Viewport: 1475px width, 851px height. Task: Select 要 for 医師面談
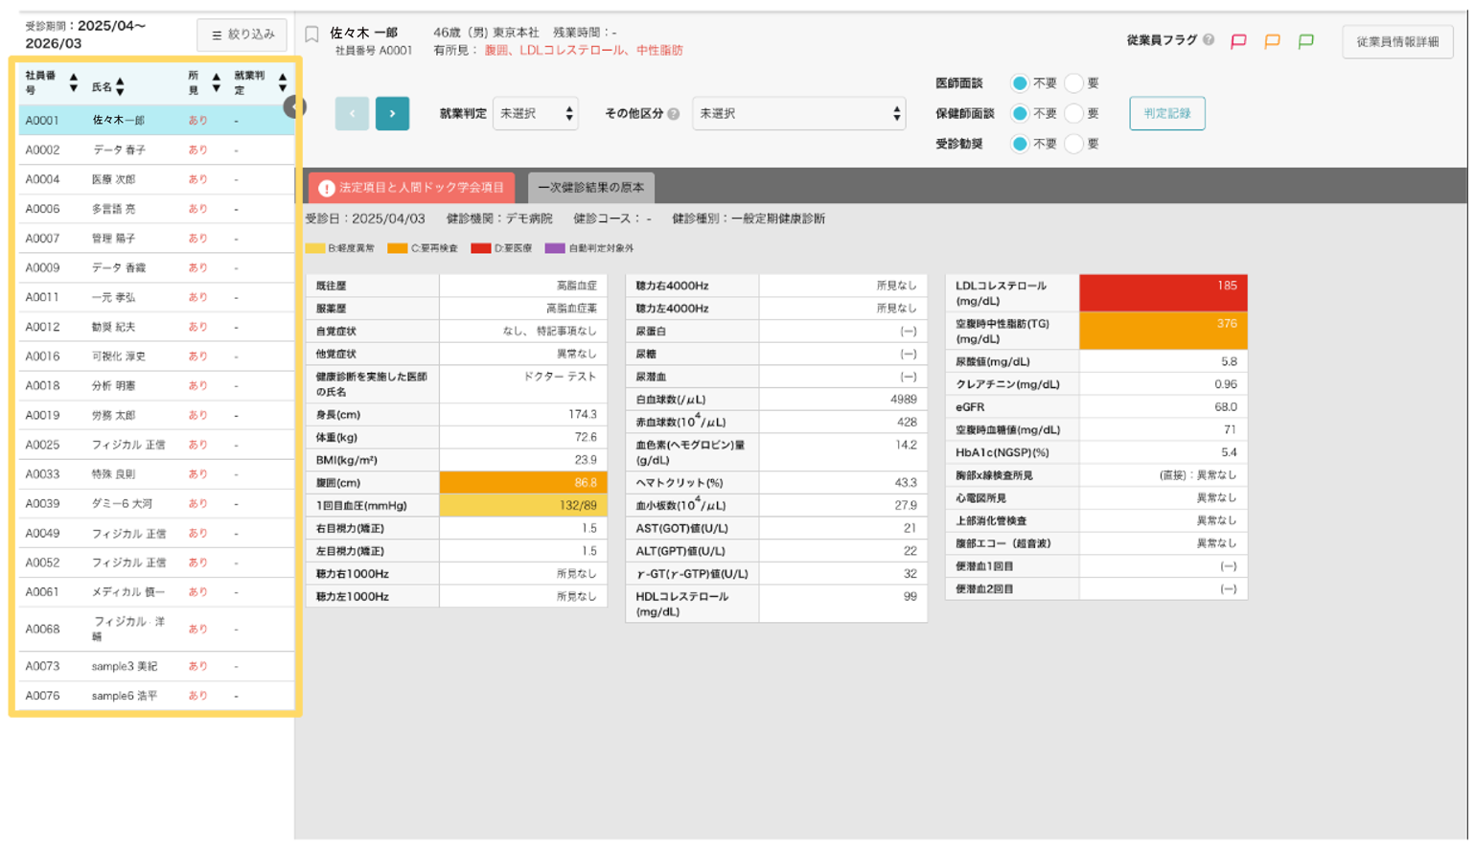1073,83
